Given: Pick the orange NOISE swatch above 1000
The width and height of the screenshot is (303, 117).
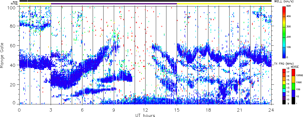Looking at the screenshot, I should pyautogui.click(x=293, y=79).
